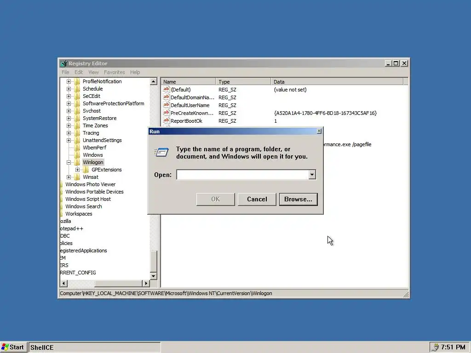Click the Schedule folder icon
Screen dimensions: 471x353
[77, 89]
